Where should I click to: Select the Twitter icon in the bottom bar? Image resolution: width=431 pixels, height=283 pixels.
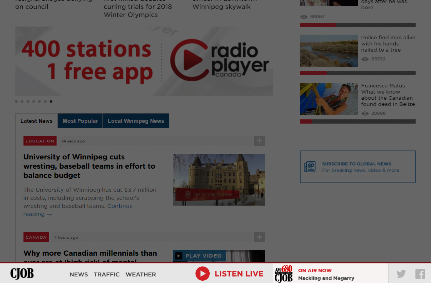[x=401, y=273]
